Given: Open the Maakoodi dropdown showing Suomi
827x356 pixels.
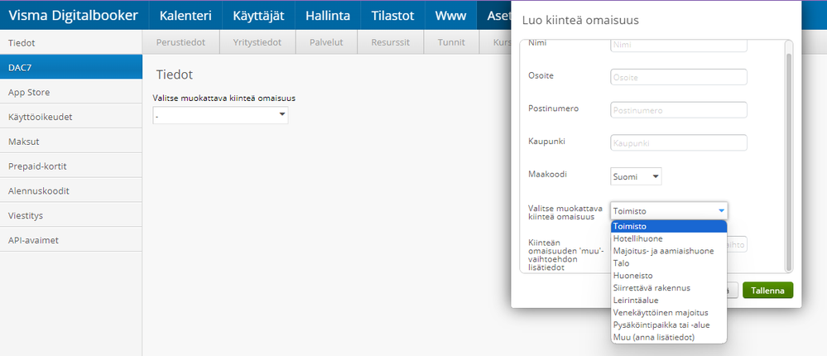Looking at the screenshot, I should coord(636,176).
